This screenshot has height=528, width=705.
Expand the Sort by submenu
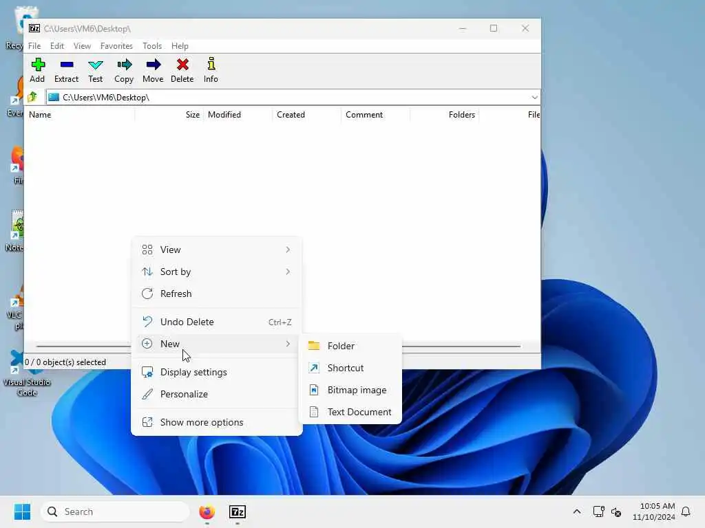216,272
